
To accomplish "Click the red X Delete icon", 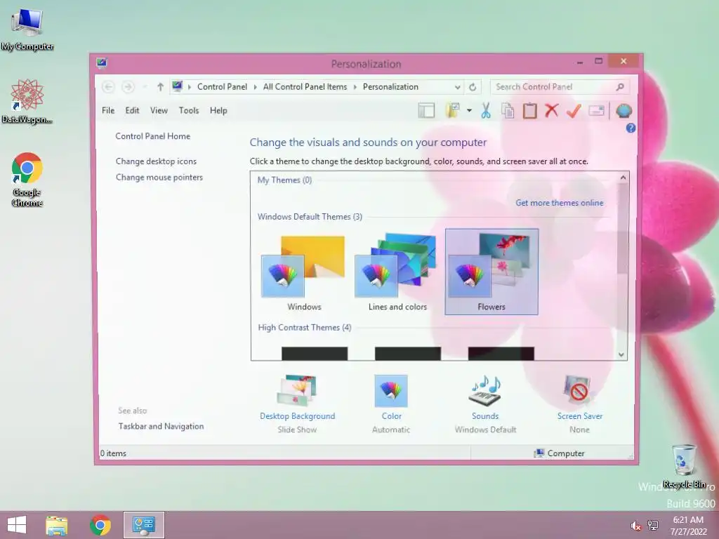I will [552, 110].
